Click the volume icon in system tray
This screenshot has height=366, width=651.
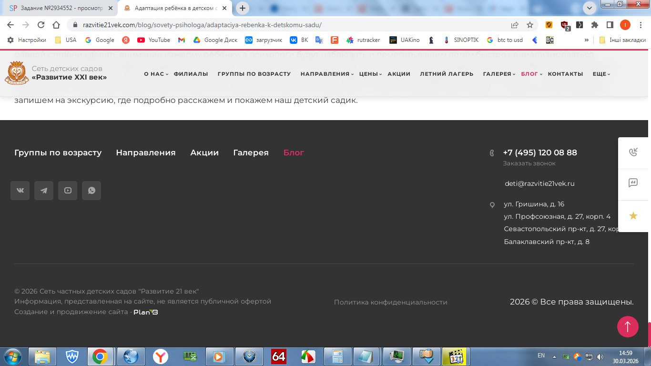click(x=600, y=356)
